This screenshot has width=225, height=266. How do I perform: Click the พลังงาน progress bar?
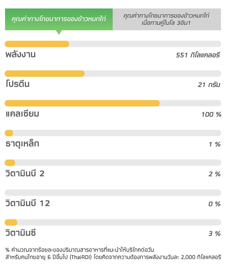[x=113, y=44]
